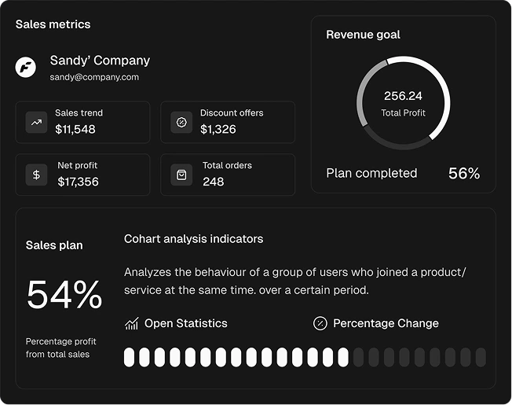Screen dimensions: 512x405
Task: Click the Total orders bag icon
Action: tap(181, 175)
